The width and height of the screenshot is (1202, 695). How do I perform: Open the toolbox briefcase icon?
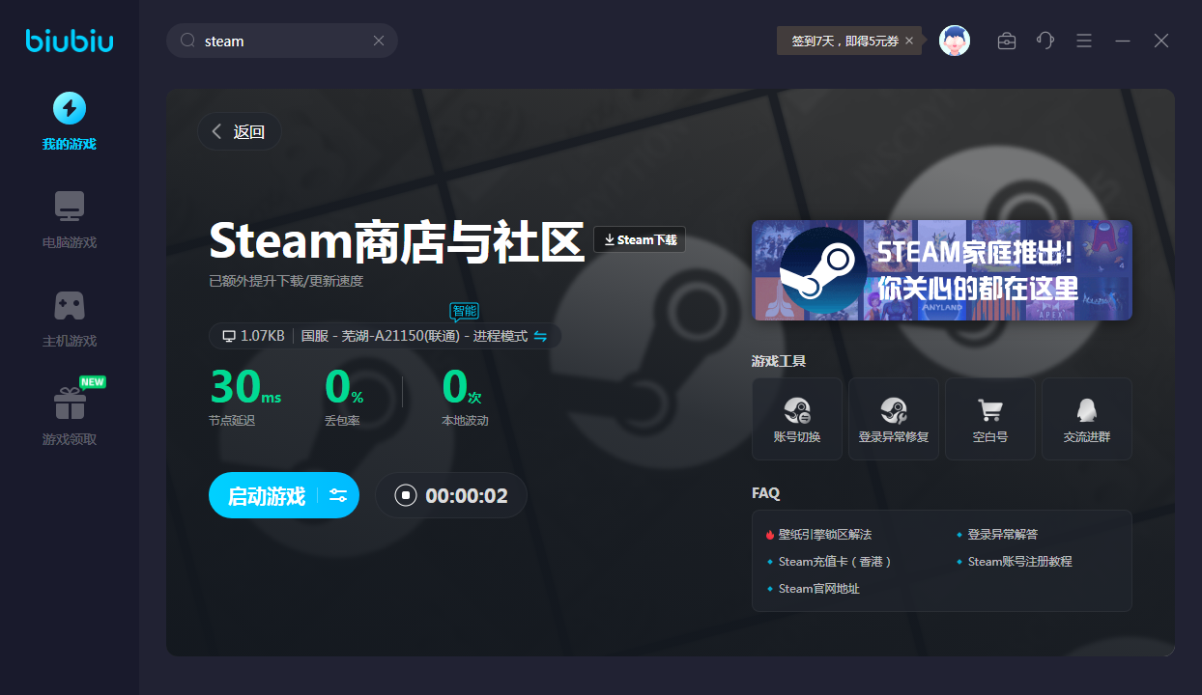pyautogui.click(x=1007, y=41)
